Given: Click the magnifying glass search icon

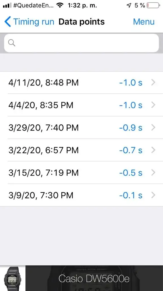Looking at the screenshot, I should (12, 43).
